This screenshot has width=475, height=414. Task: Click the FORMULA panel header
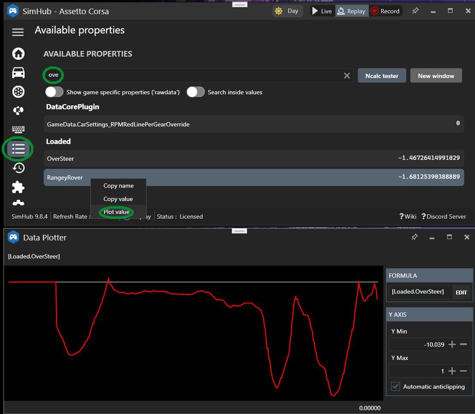[x=430, y=276]
